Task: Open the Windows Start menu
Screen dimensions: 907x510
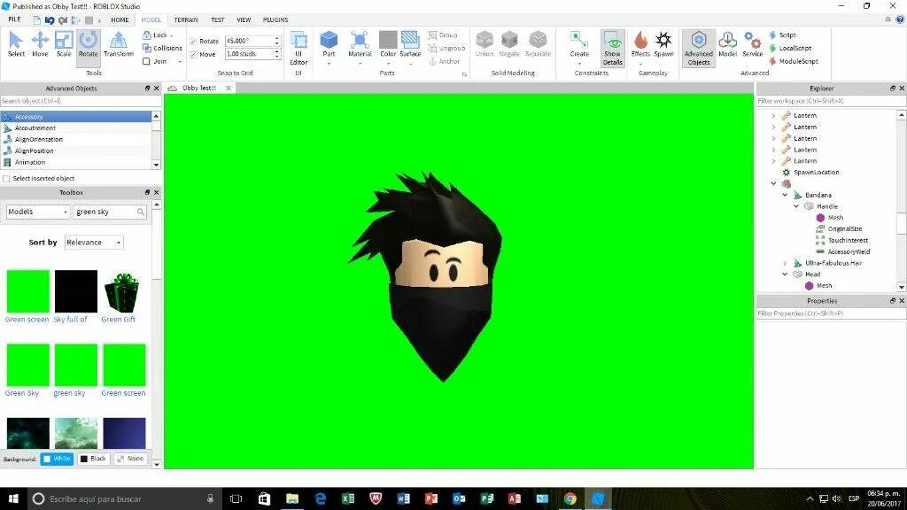Action: pyautogui.click(x=13, y=498)
